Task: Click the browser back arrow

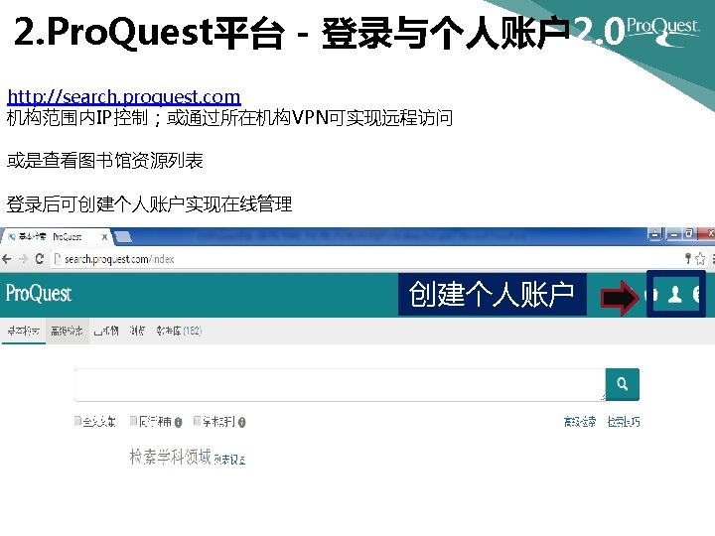Action: [7, 259]
